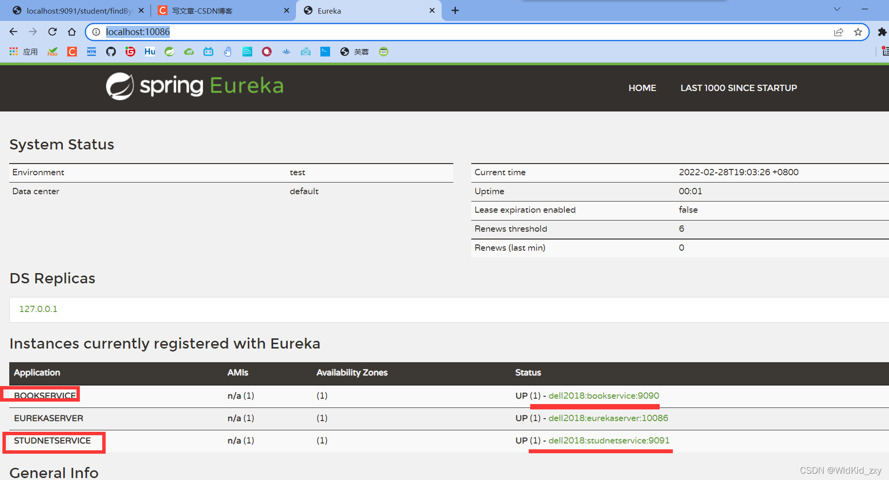Open the HOME navigation item
889x480 pixels.
[642, 88]
